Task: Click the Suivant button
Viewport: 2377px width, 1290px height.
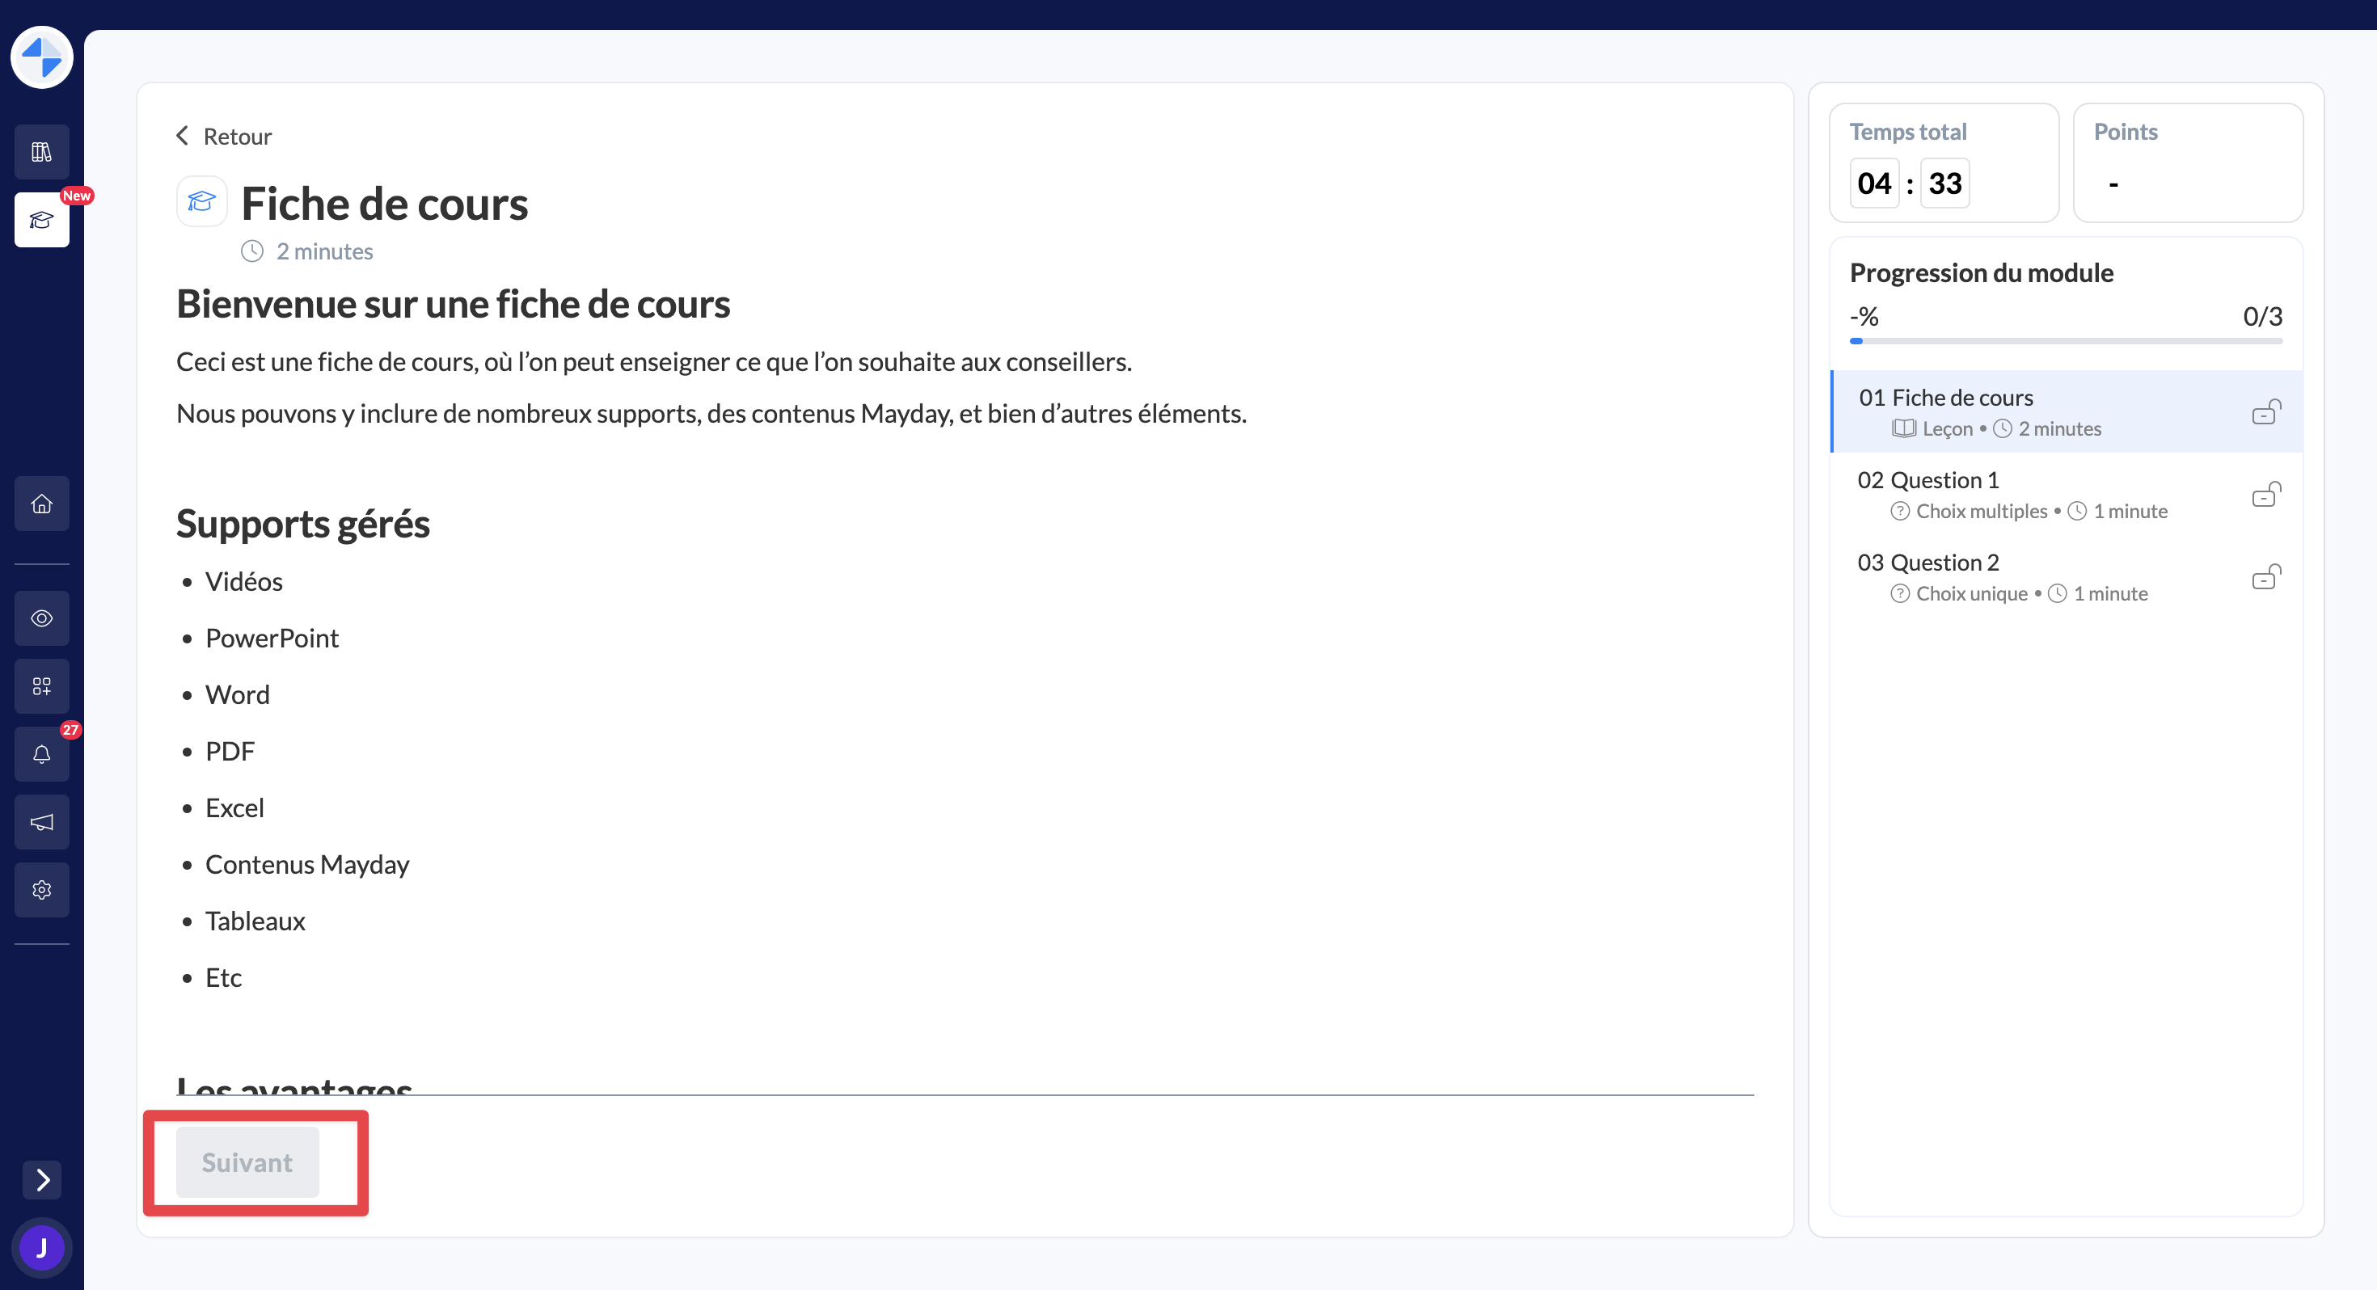Action: click(x=247, y=1161)
